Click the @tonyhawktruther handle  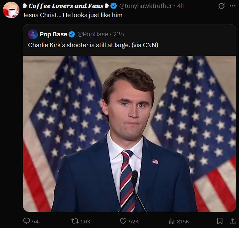pos(145,6)
